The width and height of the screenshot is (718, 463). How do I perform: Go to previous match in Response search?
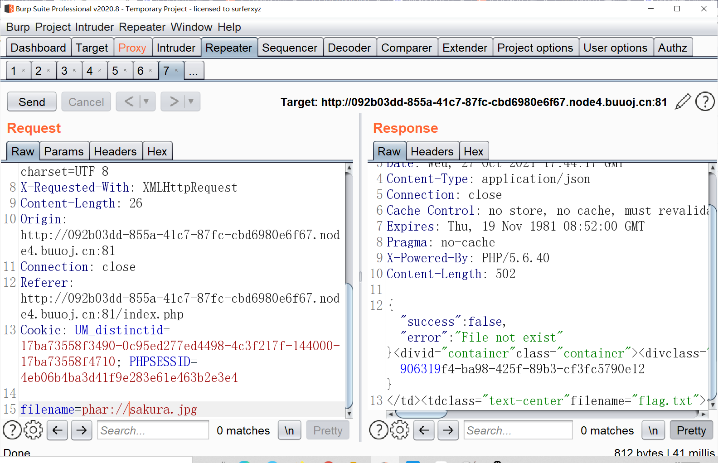pyautogui.click(x=424, y=430)
